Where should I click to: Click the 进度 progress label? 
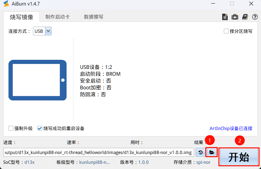point(9,142)
